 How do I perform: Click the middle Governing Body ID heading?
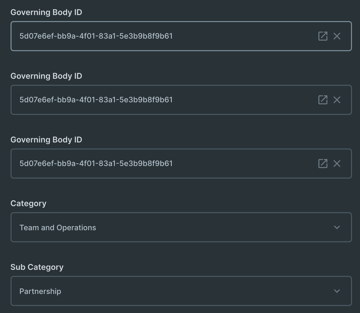point(46,76)
